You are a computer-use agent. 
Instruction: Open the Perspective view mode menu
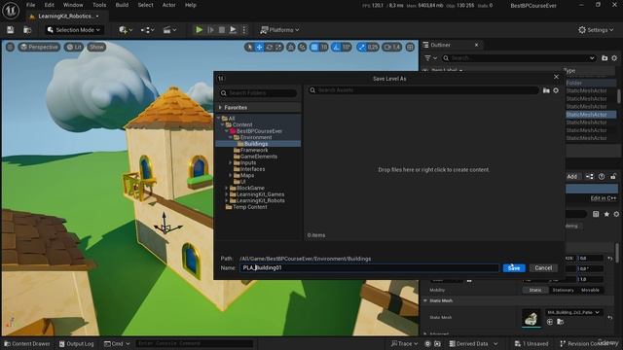tap(39, 47)
